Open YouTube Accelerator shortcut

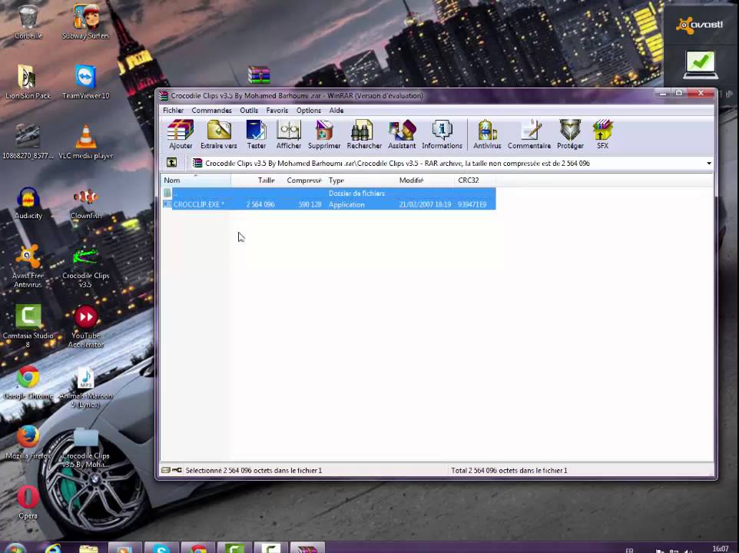coord(86,326)
